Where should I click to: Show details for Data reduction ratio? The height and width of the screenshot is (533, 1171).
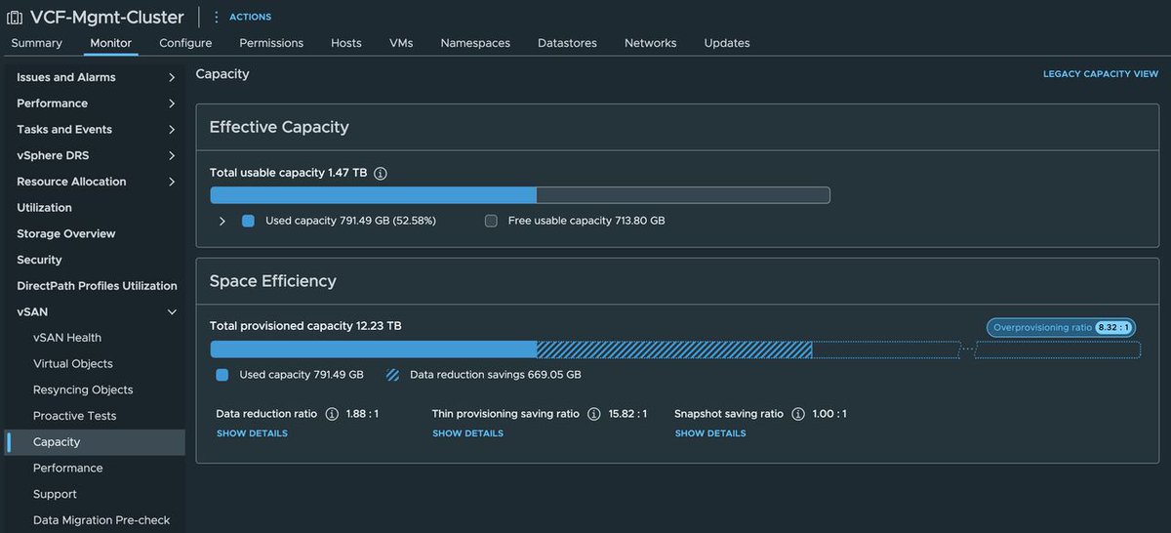pyautogui.click(x=252, y=433)
